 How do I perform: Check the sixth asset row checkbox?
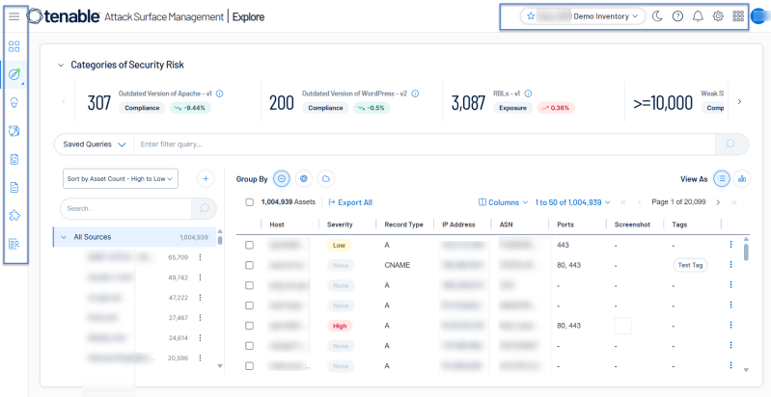click(x=249, y=346)
